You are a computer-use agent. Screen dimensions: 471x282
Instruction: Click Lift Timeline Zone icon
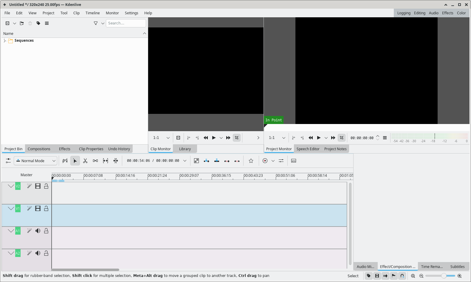[x=237, y=161]
